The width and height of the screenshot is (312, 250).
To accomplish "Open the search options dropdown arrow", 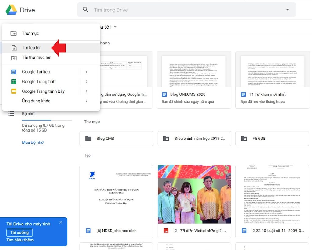I will pos(287,10).
